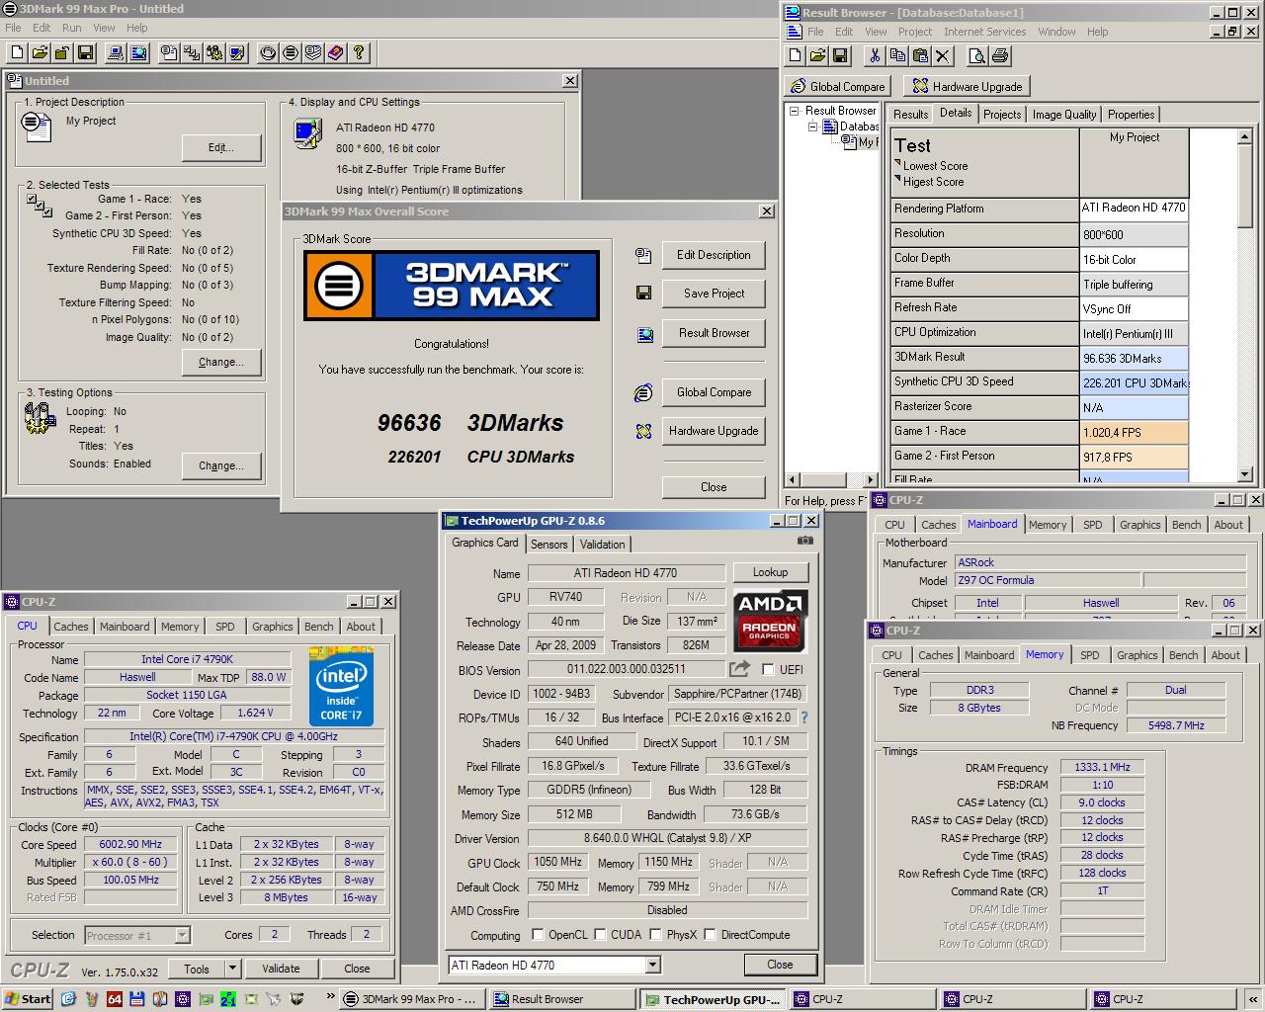1265x1012 pixels.
Task: Click the Delete X icon in Result Browser toolbar
Action: pos(943,55)
